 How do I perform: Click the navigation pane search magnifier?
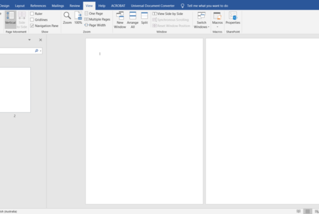pyautogui.click(x=37, y=50)
